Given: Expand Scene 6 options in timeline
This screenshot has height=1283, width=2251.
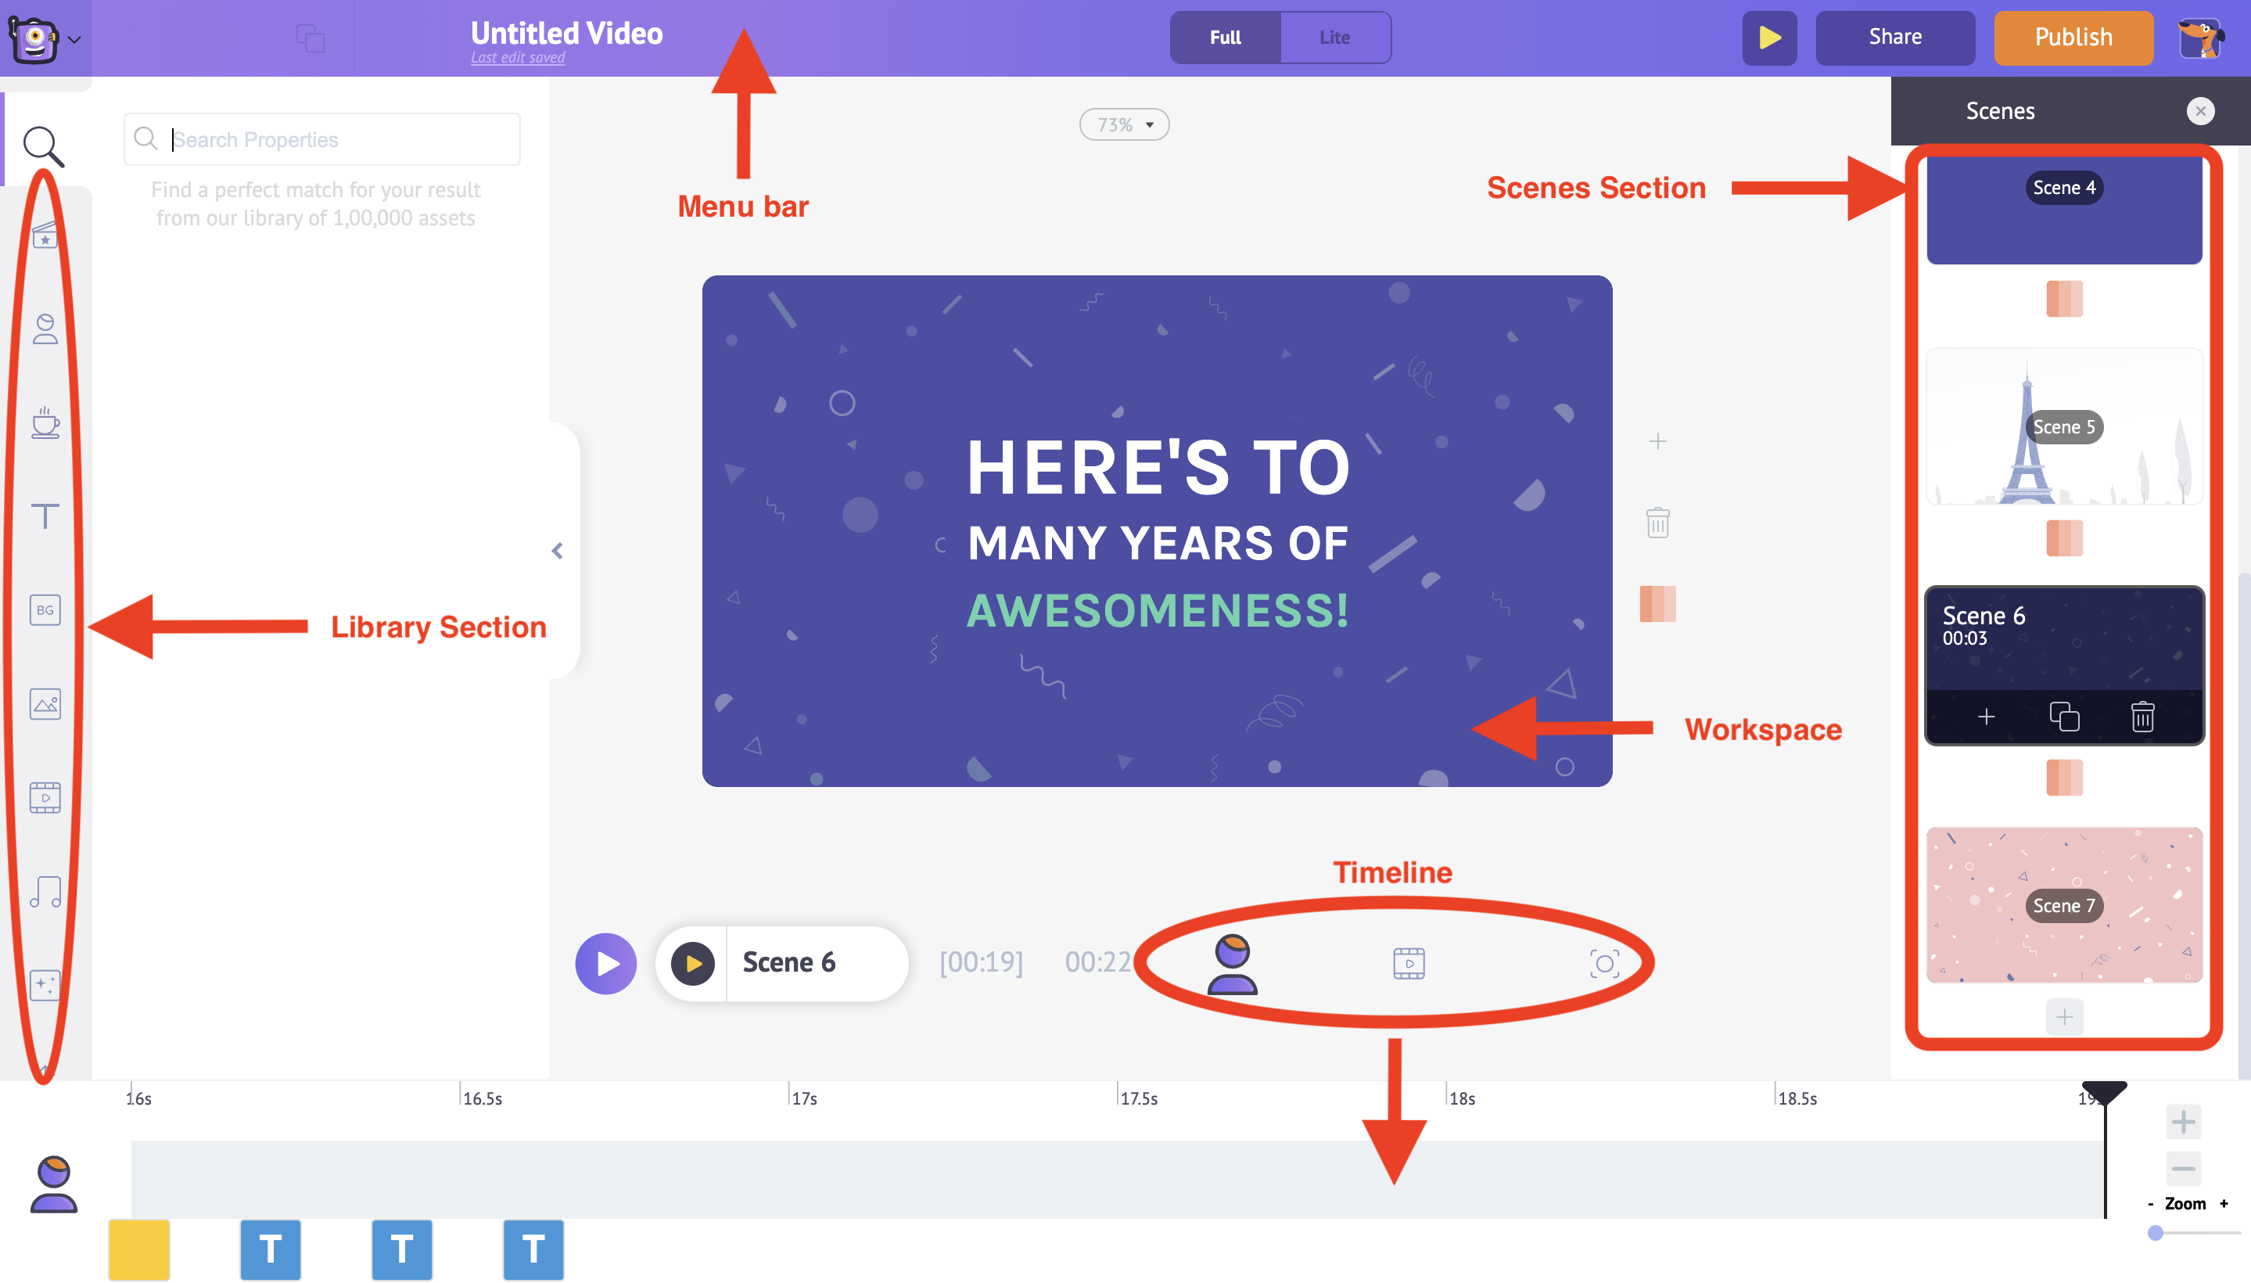Looking at the screenshot, I should click(x=788, y=961).
